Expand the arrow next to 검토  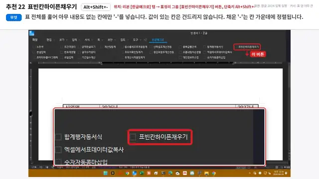pyautogui.click(x=128, y=40)
